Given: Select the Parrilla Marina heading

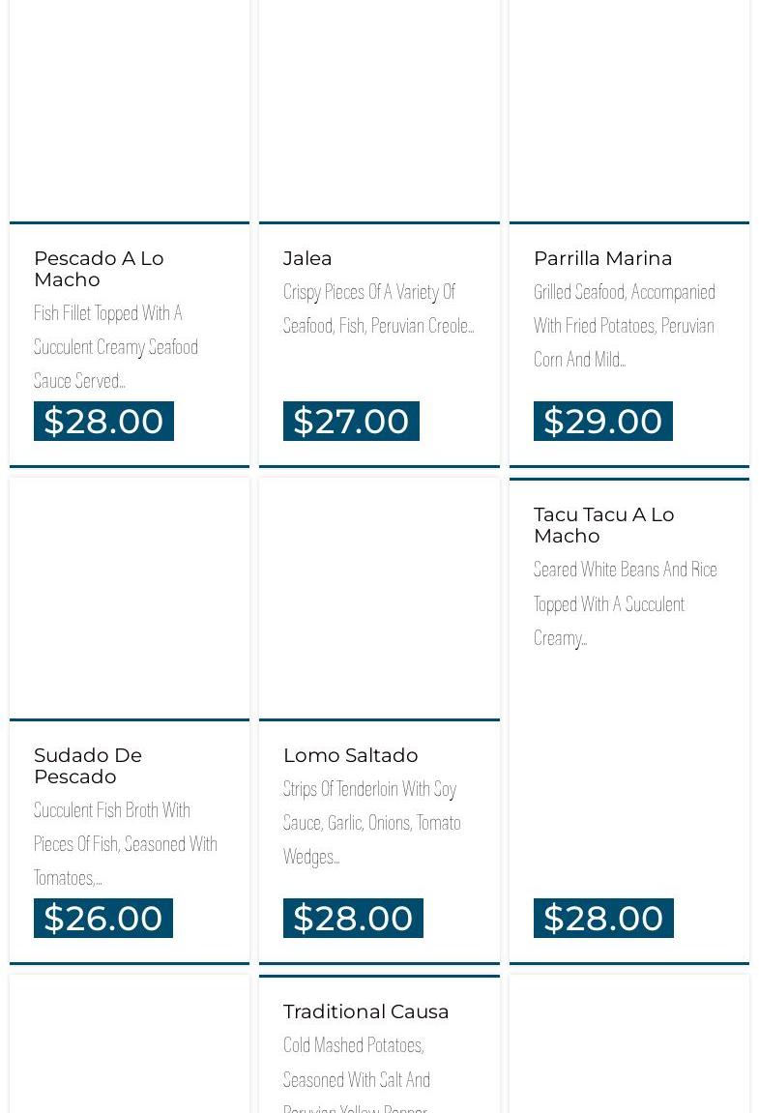Looking at the screenshot, I should [602, 258].
